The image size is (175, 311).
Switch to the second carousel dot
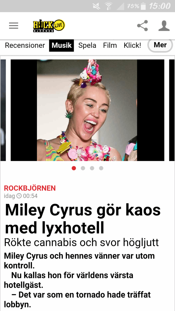(83, 168)
